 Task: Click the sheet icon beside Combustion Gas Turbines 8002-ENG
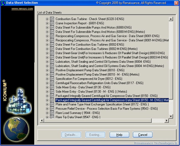tap(52, 45)
